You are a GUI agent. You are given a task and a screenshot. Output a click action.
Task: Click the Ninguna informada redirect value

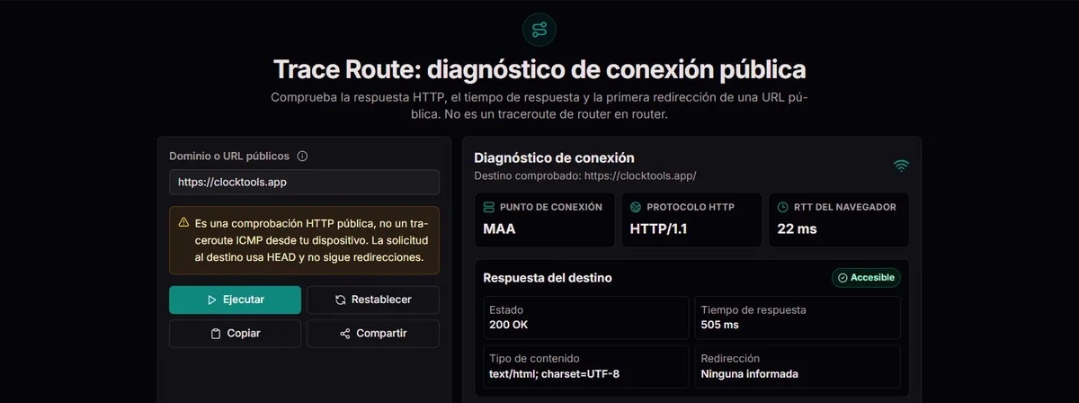(749, 373)
